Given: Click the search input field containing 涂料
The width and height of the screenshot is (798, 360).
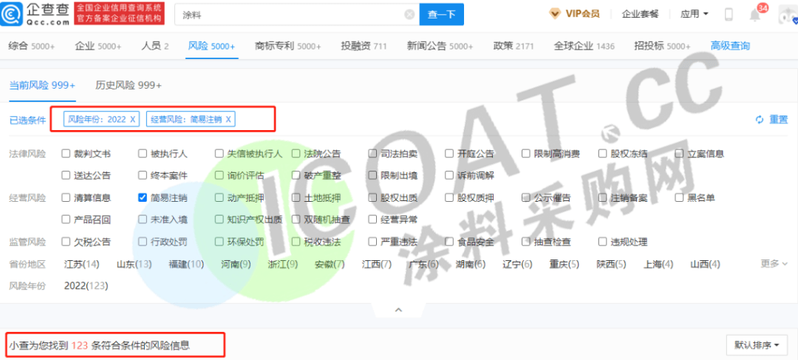Looking at the screenshot, I should 288,14.
